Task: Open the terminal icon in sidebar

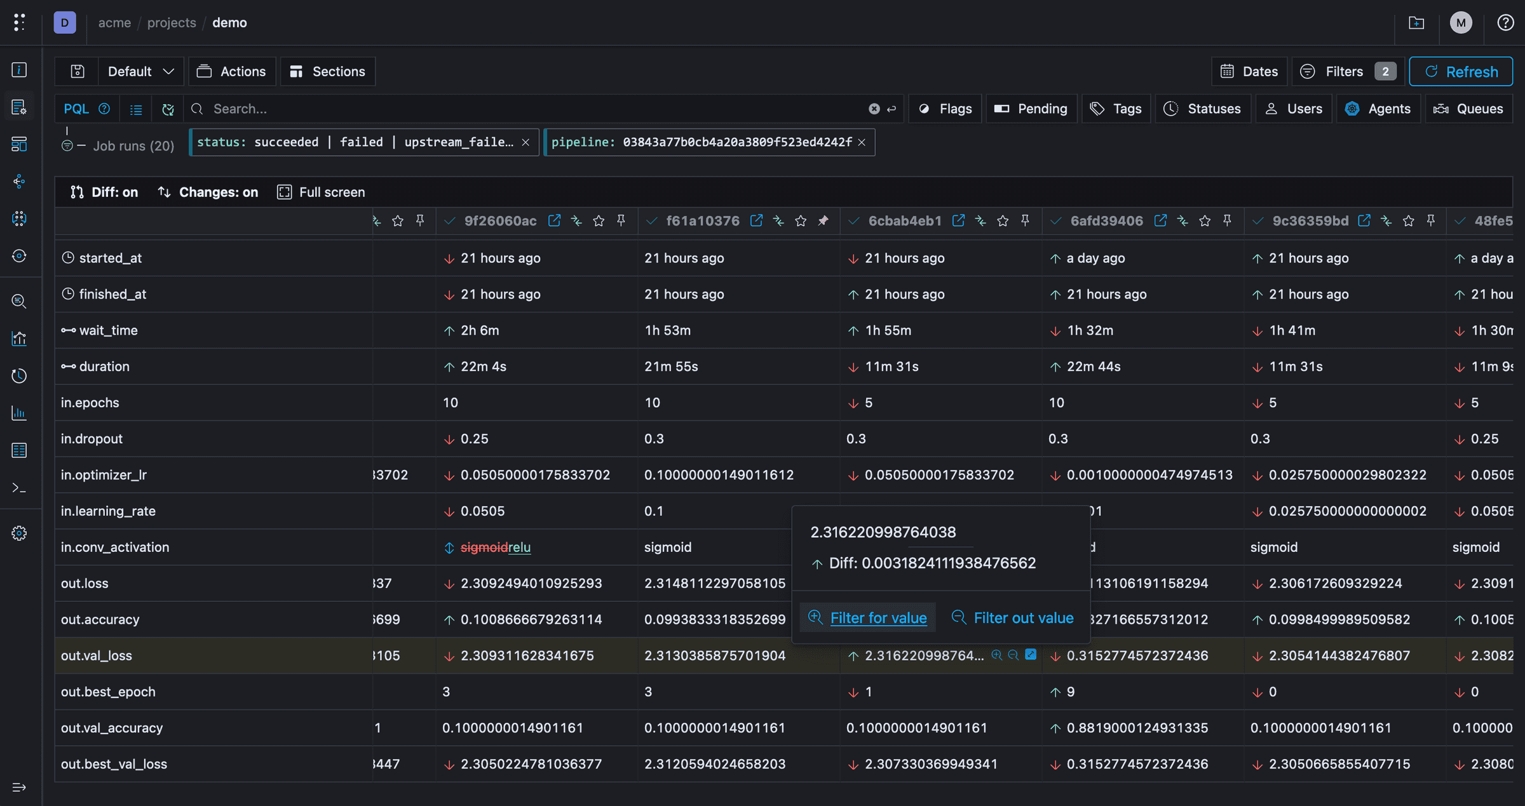Action: click(19, 488)
